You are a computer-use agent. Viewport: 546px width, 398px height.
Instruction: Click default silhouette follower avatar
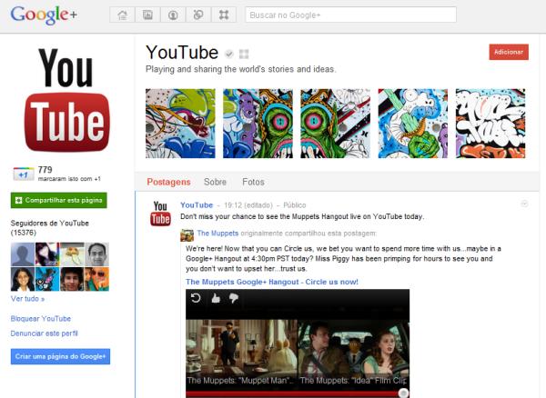[x=23, y=254]
